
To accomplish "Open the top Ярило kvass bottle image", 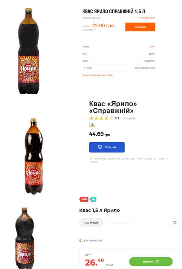I will click(29, 51).
